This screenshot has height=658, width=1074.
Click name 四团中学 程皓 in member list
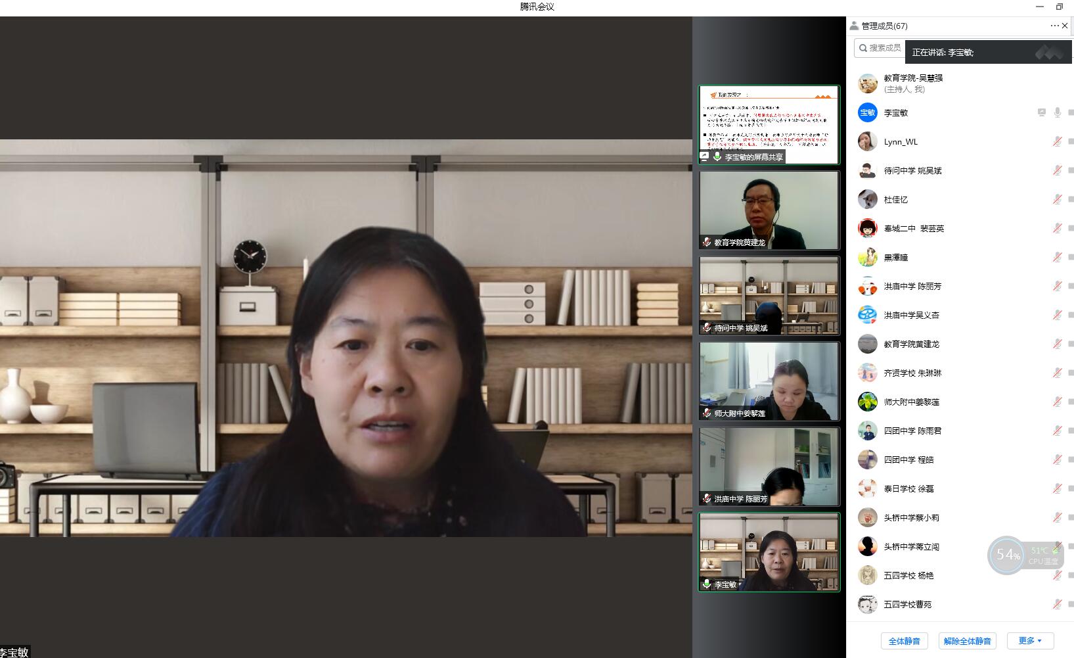point(908,459)
